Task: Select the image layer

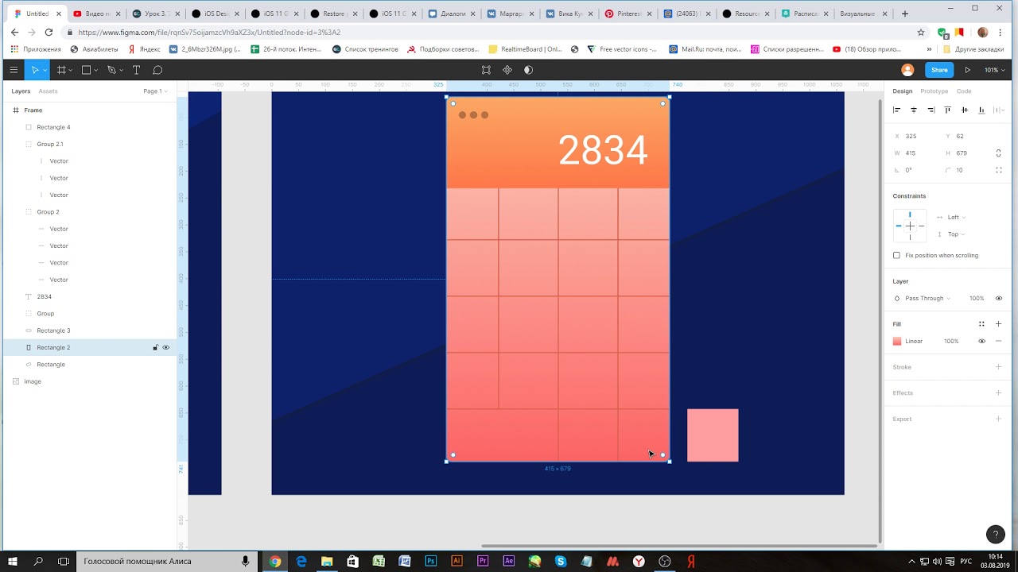Action: click(x=33, y=381)
